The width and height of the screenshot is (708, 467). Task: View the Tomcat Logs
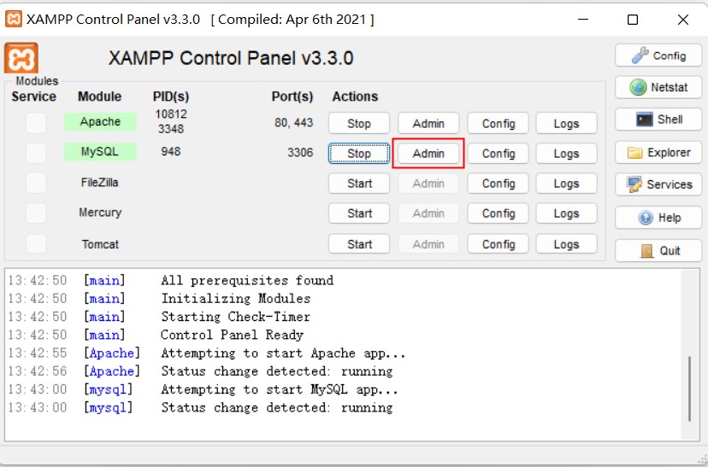(566, 244)
